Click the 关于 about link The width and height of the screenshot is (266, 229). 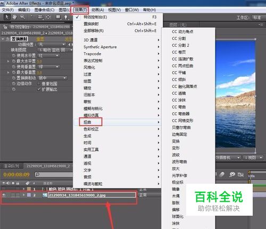pos(69,39)
